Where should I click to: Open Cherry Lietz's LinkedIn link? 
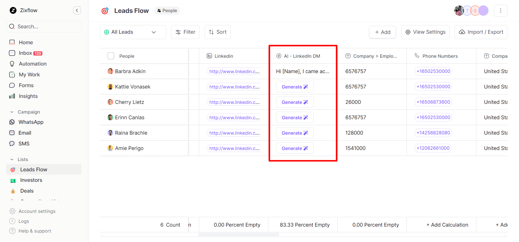[x=234, y=102]
